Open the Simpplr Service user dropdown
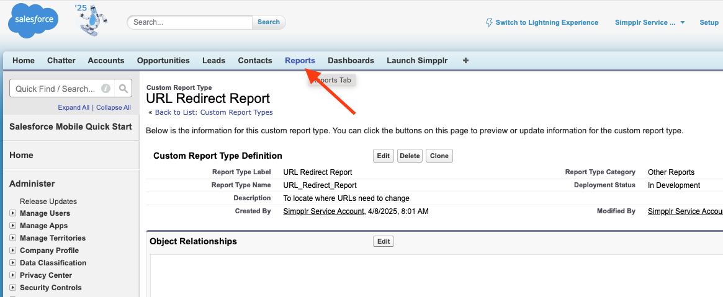 (x=650, y=22)
